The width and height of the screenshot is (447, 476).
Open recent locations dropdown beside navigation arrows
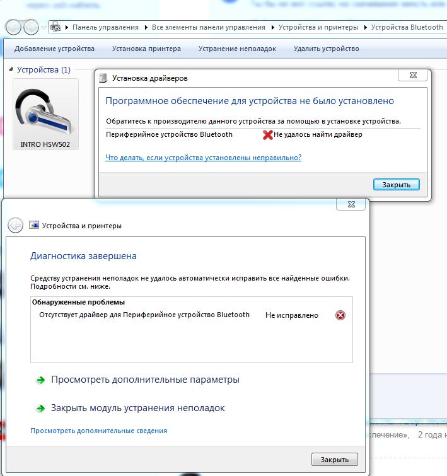(44, 28)
